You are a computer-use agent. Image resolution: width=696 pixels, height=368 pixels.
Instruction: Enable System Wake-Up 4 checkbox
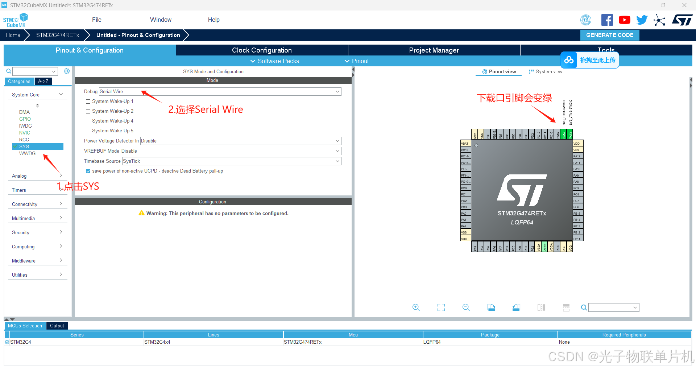pyautogui.click(x=88, y=121)
